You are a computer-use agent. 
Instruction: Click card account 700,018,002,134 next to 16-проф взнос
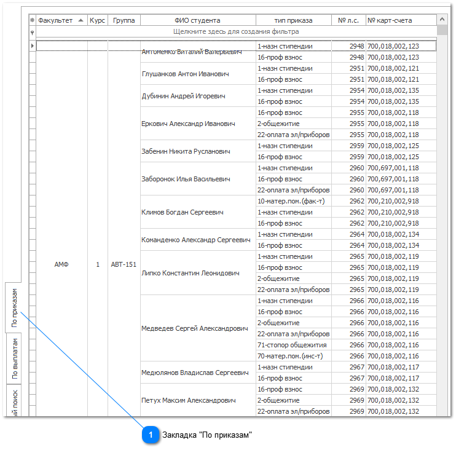coord(401,245)
